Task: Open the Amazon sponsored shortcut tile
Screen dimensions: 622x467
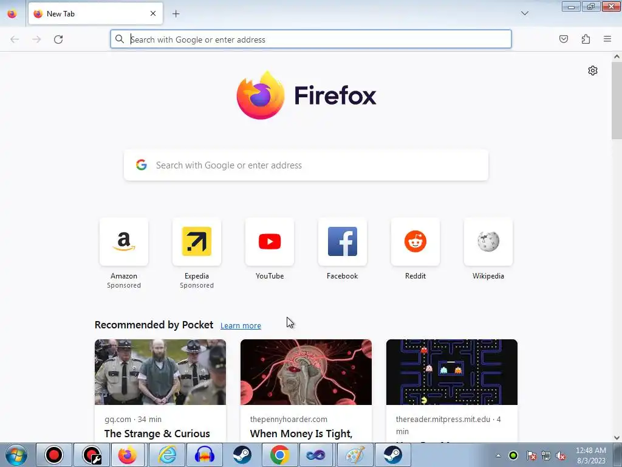Action: coord(124,241)
